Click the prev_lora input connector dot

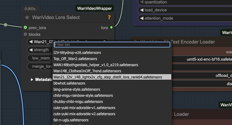click(x=25, y=28)
